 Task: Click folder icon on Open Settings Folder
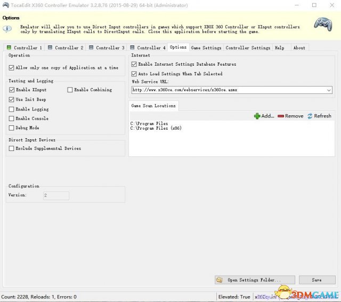coord(220,280)
